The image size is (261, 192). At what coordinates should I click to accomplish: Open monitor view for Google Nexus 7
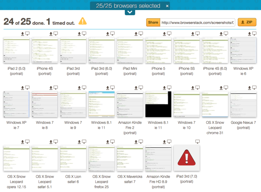point(254,88)
